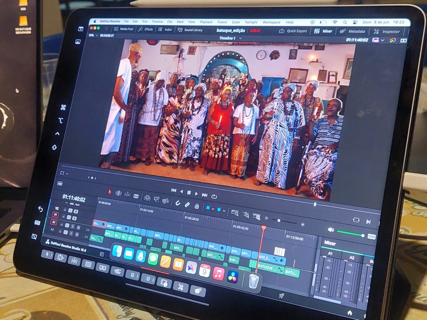Open the flag color dropdown
Viewport: 427px width, 320px height.
click(213, 209)
